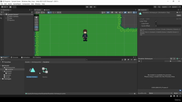Open the Undo History icon

click(155, 7)
